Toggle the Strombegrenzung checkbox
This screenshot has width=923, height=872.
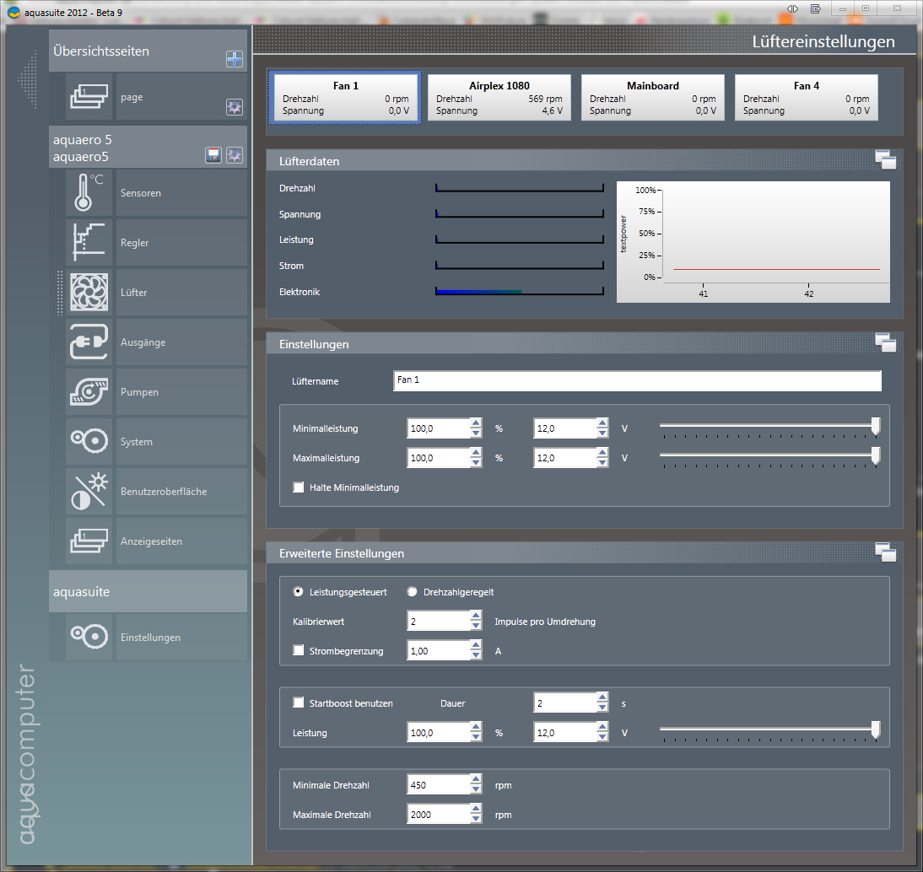coord(298,650)
